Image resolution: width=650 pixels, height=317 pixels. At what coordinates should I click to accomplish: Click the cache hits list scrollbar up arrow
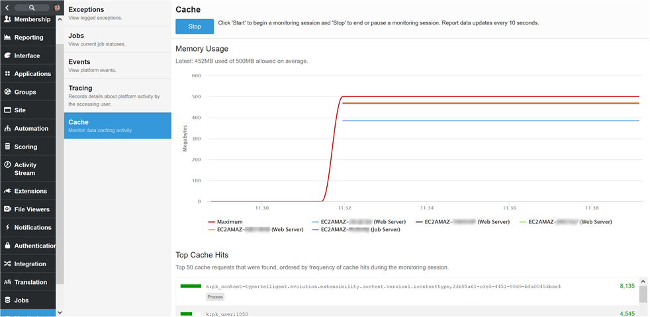pos(643,281)
